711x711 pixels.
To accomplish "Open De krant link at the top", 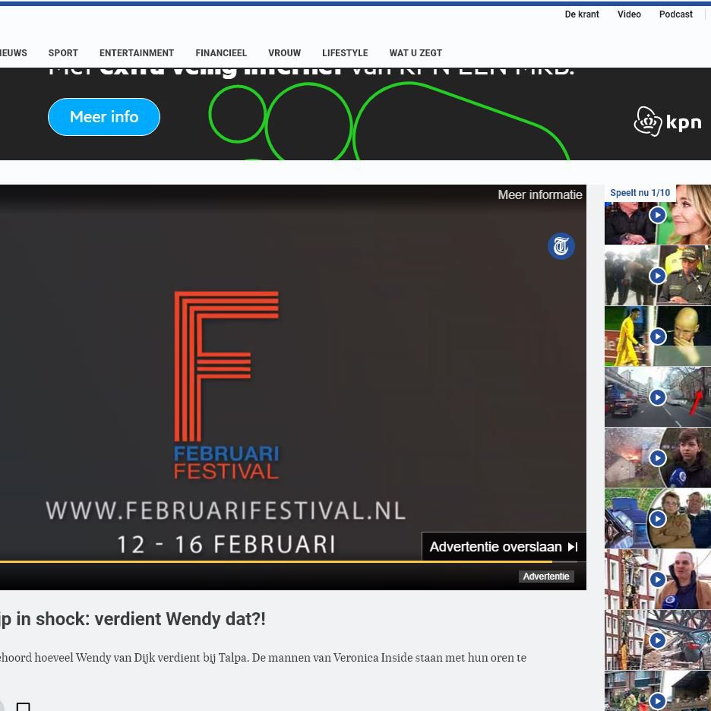I will click(x=582, y=14).
